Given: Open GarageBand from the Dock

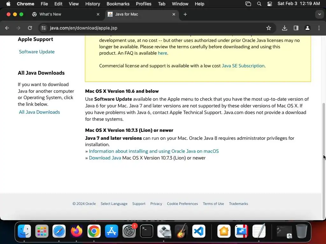Looking at the screenshot, I should coord(181,231).
